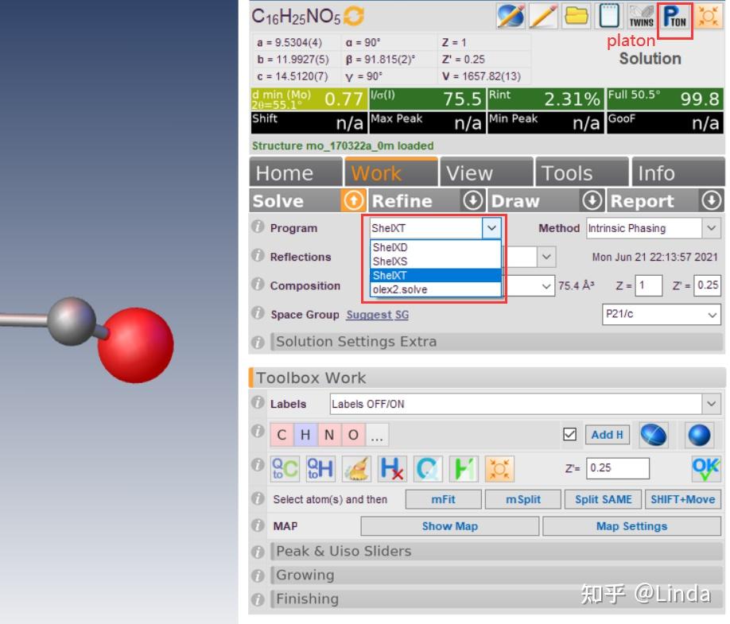
Task: Open the notepad icon in top toolbar
Action: coord(608,17)
